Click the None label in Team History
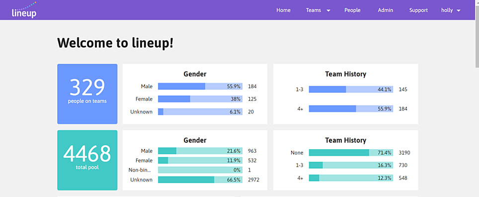Viewport: 479px width, 197px height. coord(297,153)
